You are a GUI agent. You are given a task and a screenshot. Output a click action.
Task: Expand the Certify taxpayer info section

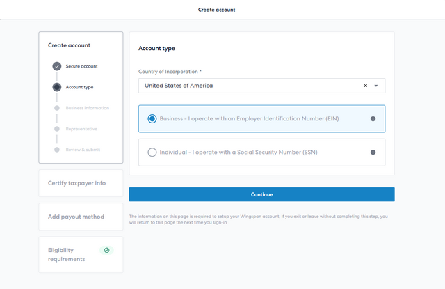click(x=81, y=183)
